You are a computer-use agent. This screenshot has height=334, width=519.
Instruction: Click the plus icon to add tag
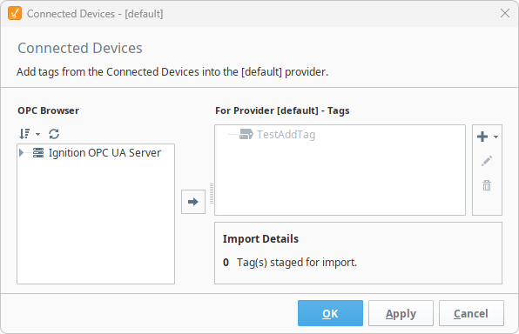tap(482, 137)
